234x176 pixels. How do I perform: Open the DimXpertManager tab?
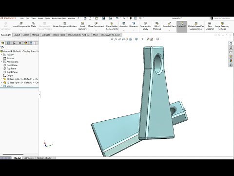(20, 43)
